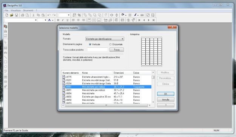Click the Cut scissors icon

[x=33, y=15]
